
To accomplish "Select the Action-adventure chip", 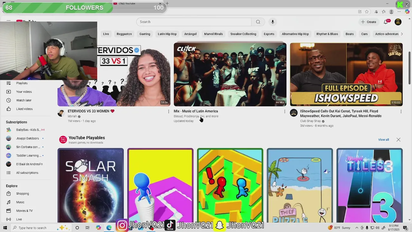I will pos(387,34).
